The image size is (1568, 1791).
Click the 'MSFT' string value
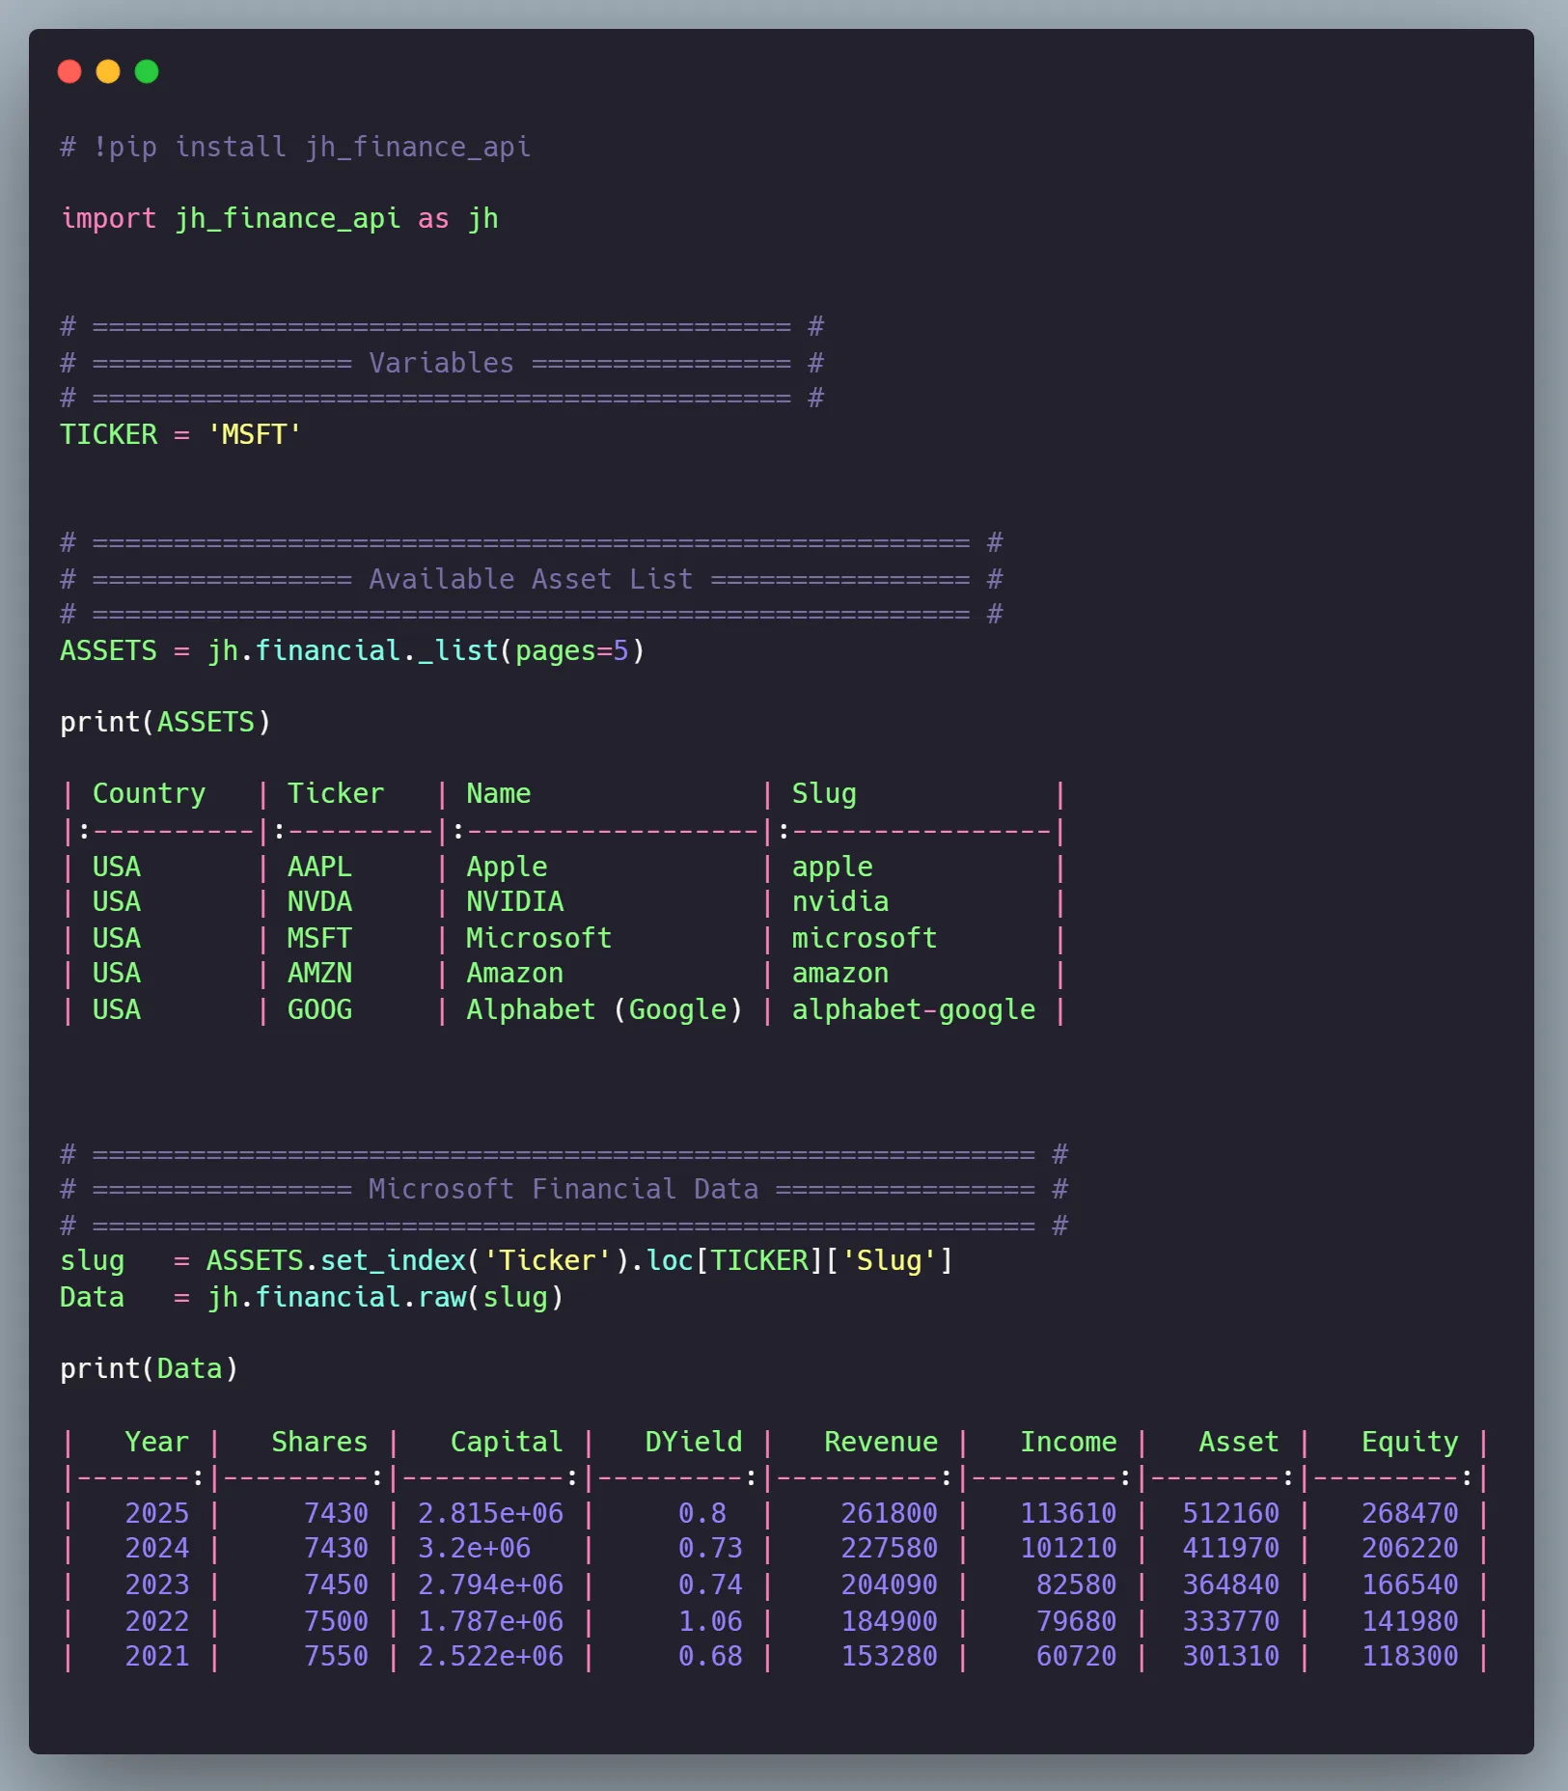coord(254,435)
